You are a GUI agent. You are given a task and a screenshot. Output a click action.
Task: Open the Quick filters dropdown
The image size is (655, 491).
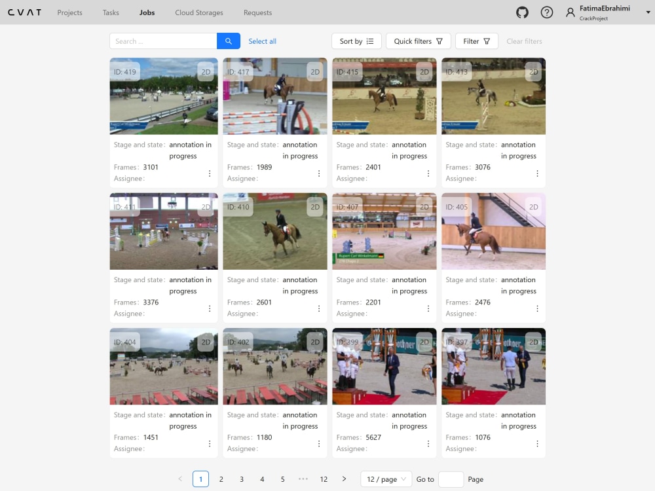pyautogui.click(x=418, y=41)
